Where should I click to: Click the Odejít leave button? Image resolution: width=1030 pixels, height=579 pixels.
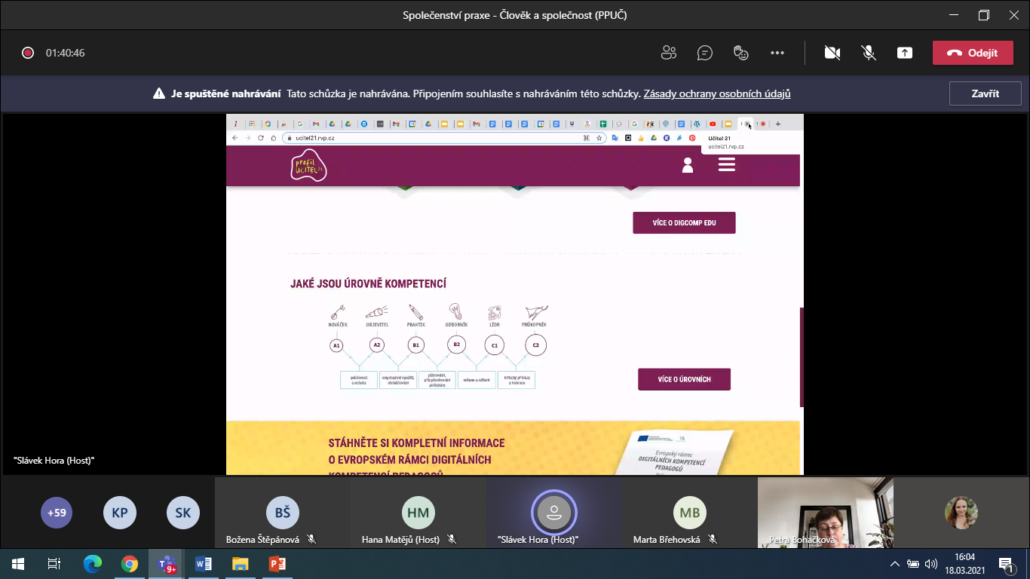[x=972, y=53]
